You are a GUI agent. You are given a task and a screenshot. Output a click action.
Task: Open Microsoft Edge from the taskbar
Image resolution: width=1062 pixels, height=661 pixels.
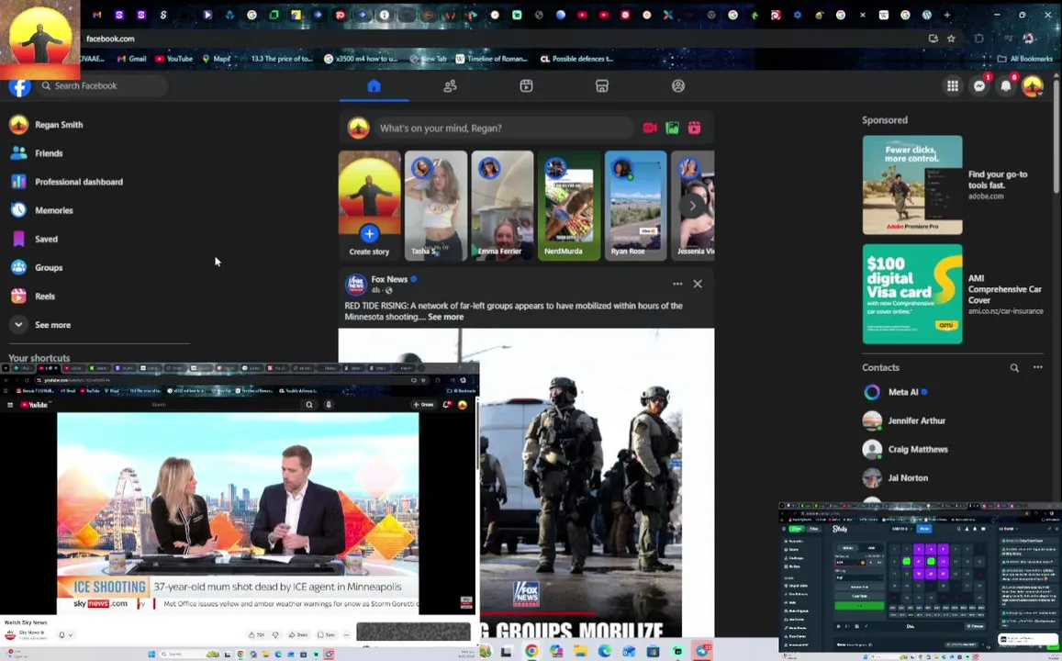pos(605,652)
